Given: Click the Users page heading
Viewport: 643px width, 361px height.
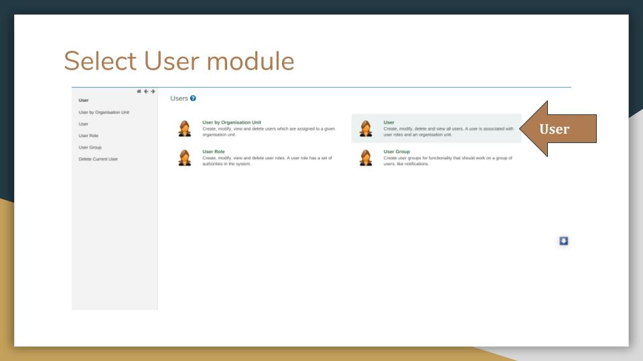Looking at the screenshot, I should 179,98.
